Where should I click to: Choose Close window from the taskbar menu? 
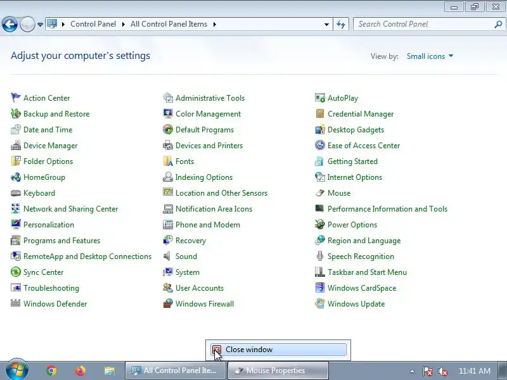[278, 350]
